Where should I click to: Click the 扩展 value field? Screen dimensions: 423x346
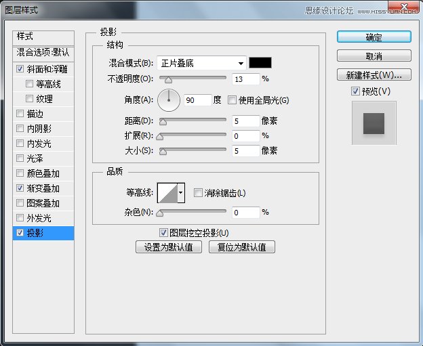tap(246, 136)
